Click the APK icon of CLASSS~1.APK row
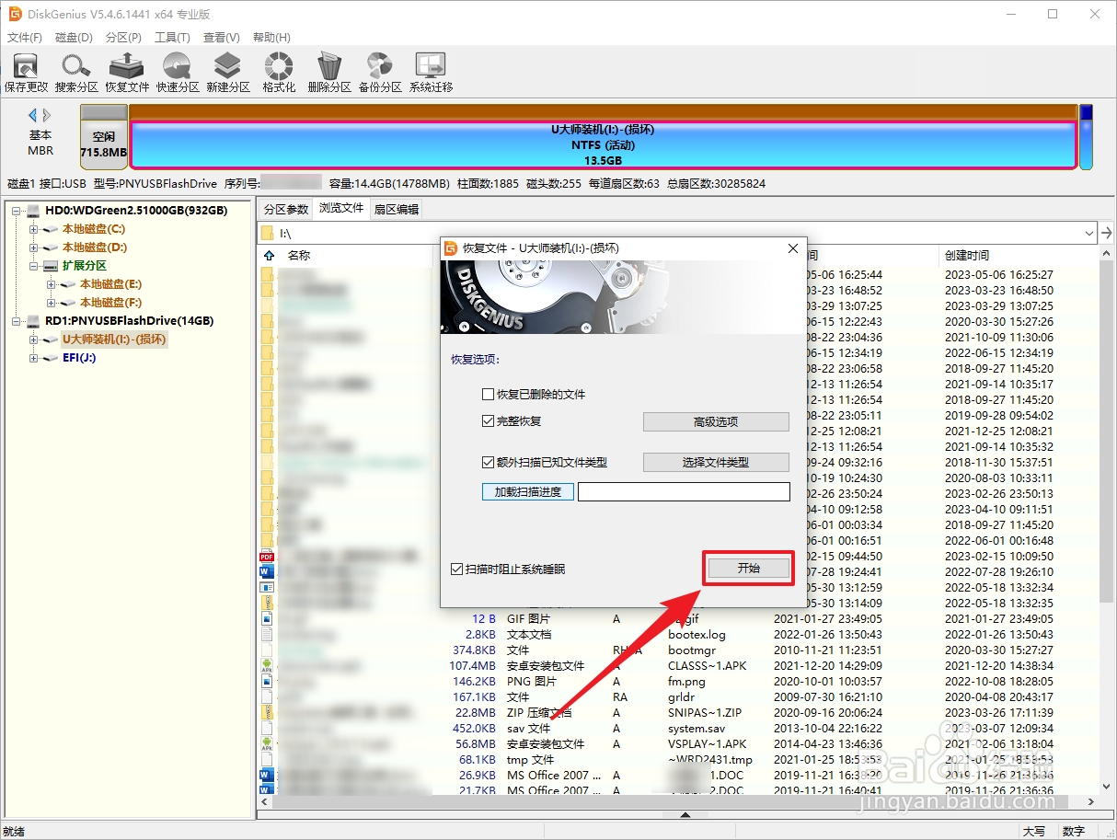 click(x=267, y=665)
